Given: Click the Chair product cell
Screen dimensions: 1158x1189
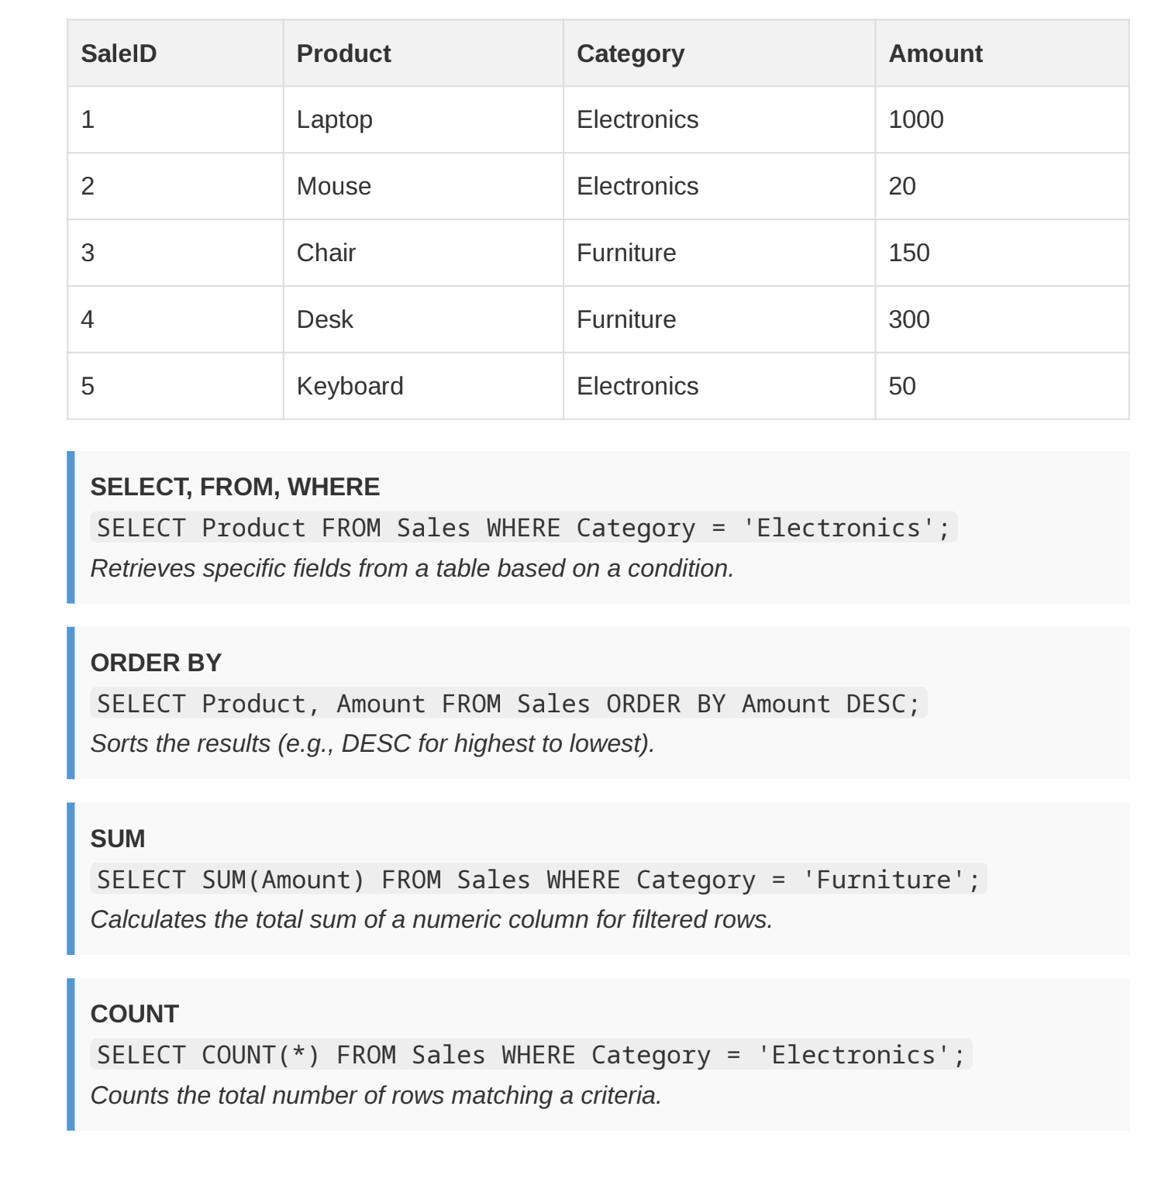Looking at the screenshot, I should tap(423, 253).
